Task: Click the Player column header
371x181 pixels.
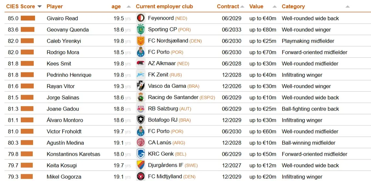Action: [x=55, y=6]
